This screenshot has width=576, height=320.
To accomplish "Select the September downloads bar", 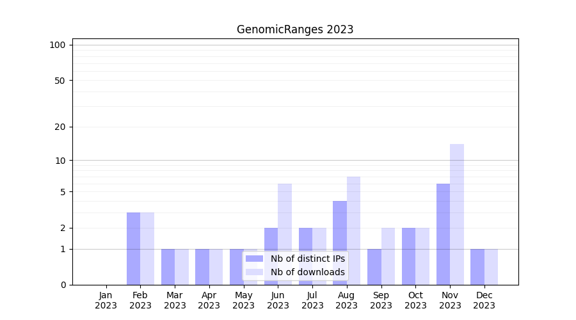I will coord(388,256).
